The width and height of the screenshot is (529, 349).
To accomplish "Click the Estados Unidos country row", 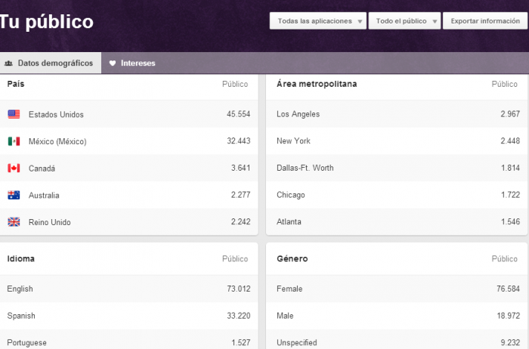I will click(128, 114).
